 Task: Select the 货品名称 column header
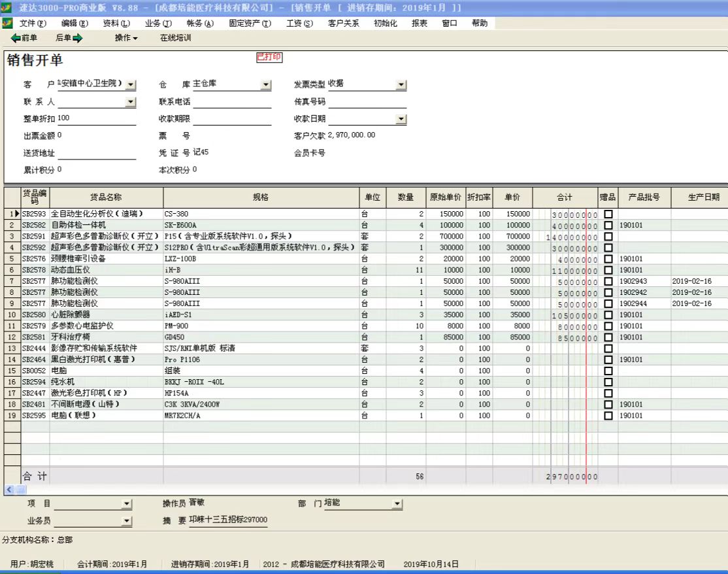tap(106, 197)
